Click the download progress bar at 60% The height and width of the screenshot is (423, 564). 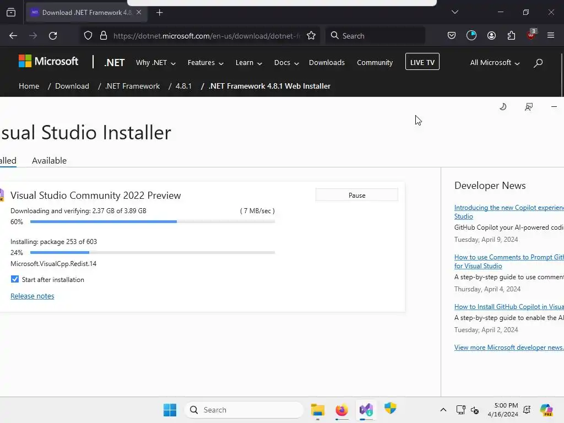coord(153,221)
